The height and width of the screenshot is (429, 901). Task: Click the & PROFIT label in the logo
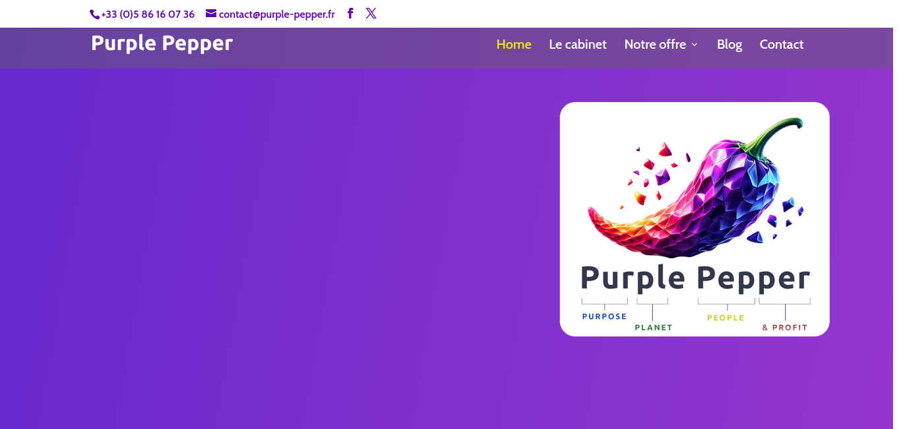(x=785, y=328)
